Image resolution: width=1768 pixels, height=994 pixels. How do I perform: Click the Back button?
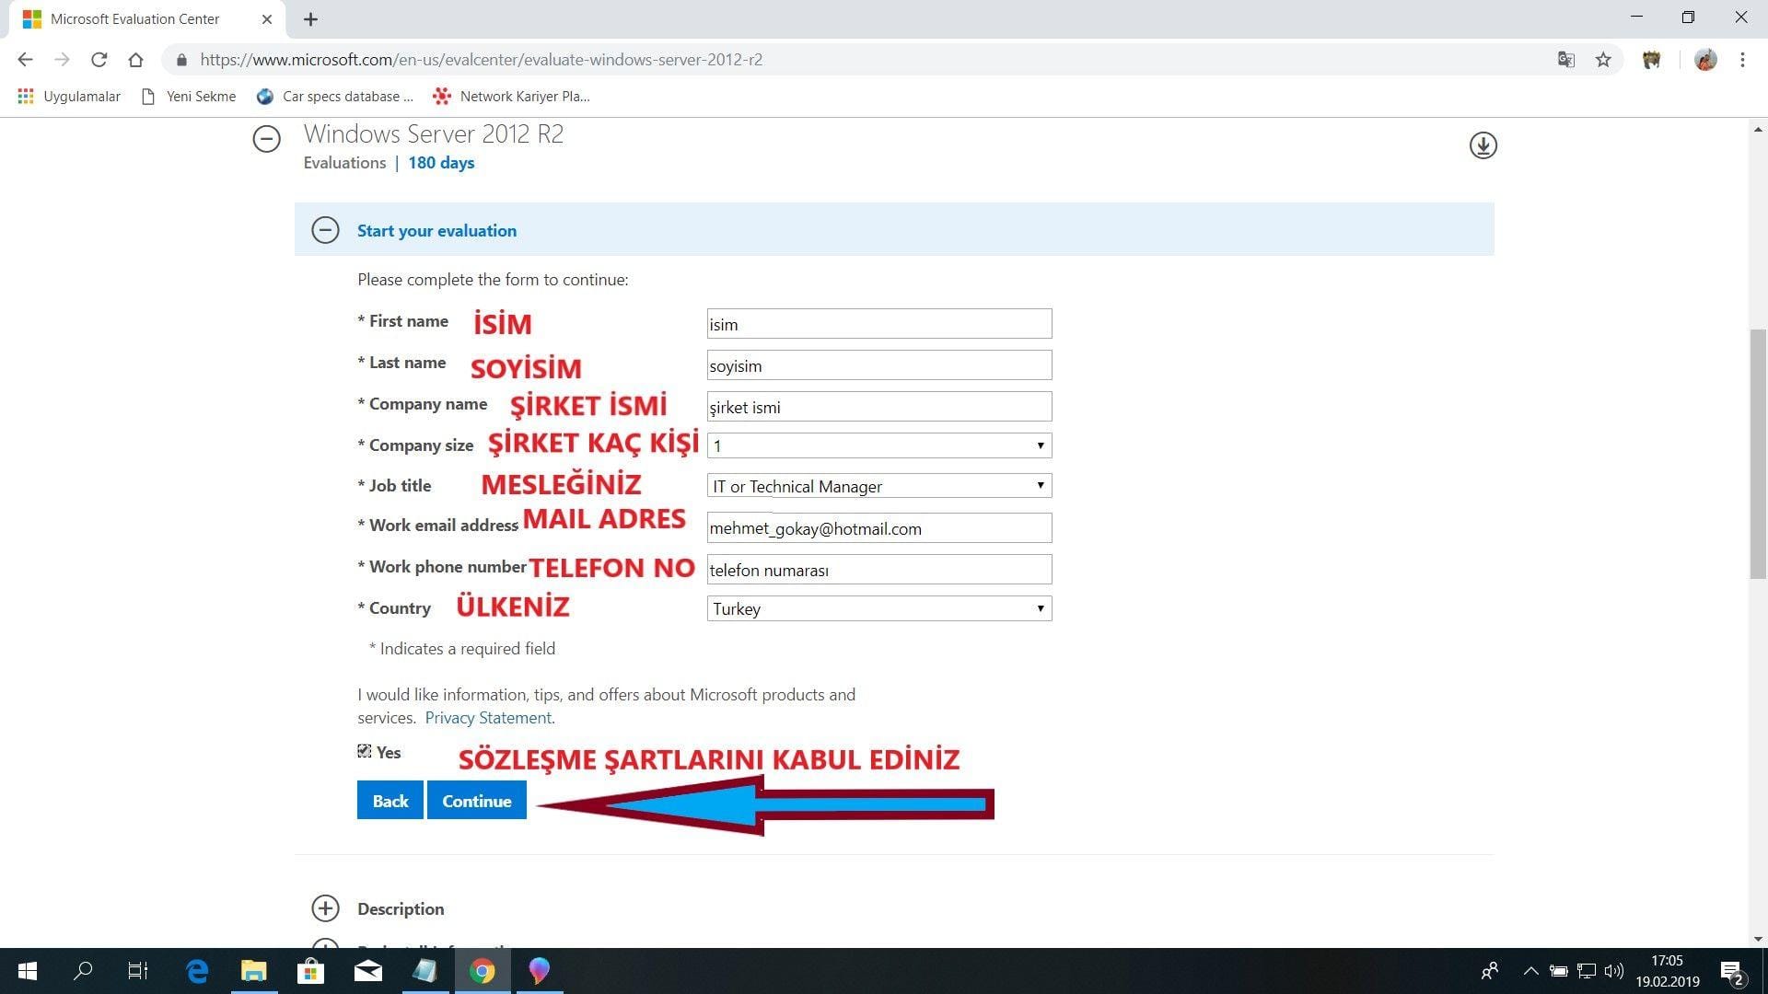coord(390,800)
